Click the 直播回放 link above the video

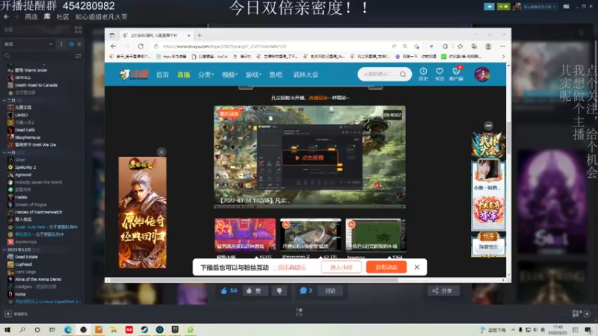click(x=318, y=98)
